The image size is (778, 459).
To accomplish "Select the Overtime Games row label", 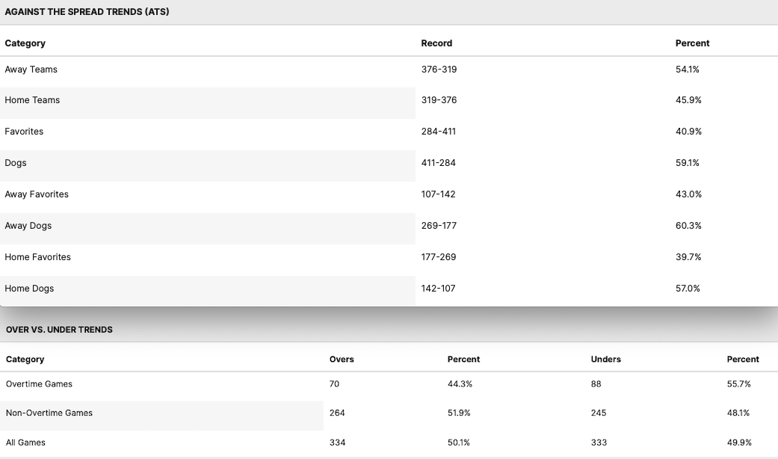I will pos(39,384).
